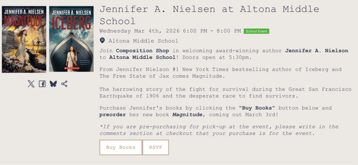This screenshot has width=358, height=165.
Task: Open the Magnitude book cover image
Action: click(x=24, y=39)
